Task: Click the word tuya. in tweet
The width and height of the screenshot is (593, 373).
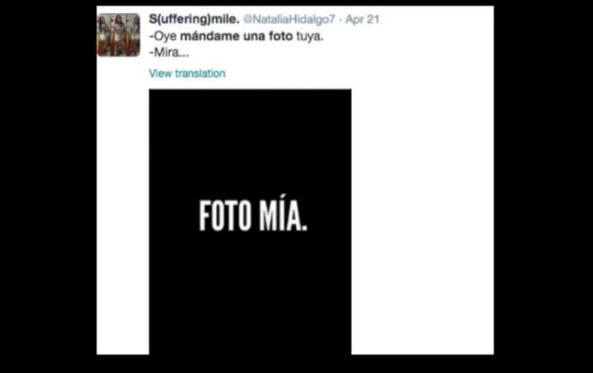Action: [310, 36]
